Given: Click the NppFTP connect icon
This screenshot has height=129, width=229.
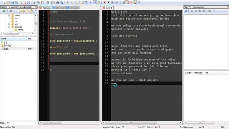Looking at the screenshot, I should (x=186, y=11).
